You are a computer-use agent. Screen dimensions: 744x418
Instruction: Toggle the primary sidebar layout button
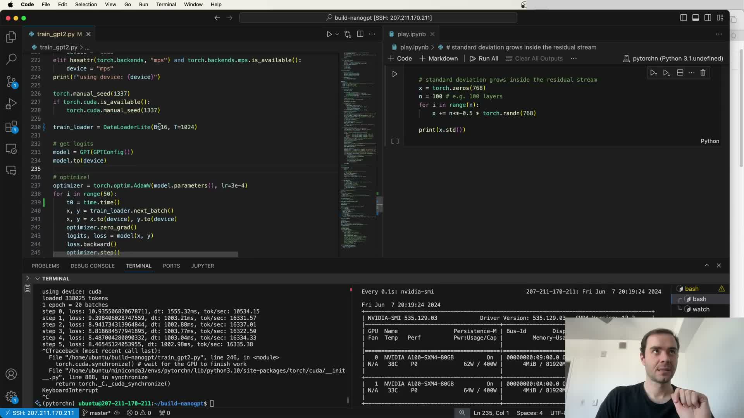[x=683, y=18]
